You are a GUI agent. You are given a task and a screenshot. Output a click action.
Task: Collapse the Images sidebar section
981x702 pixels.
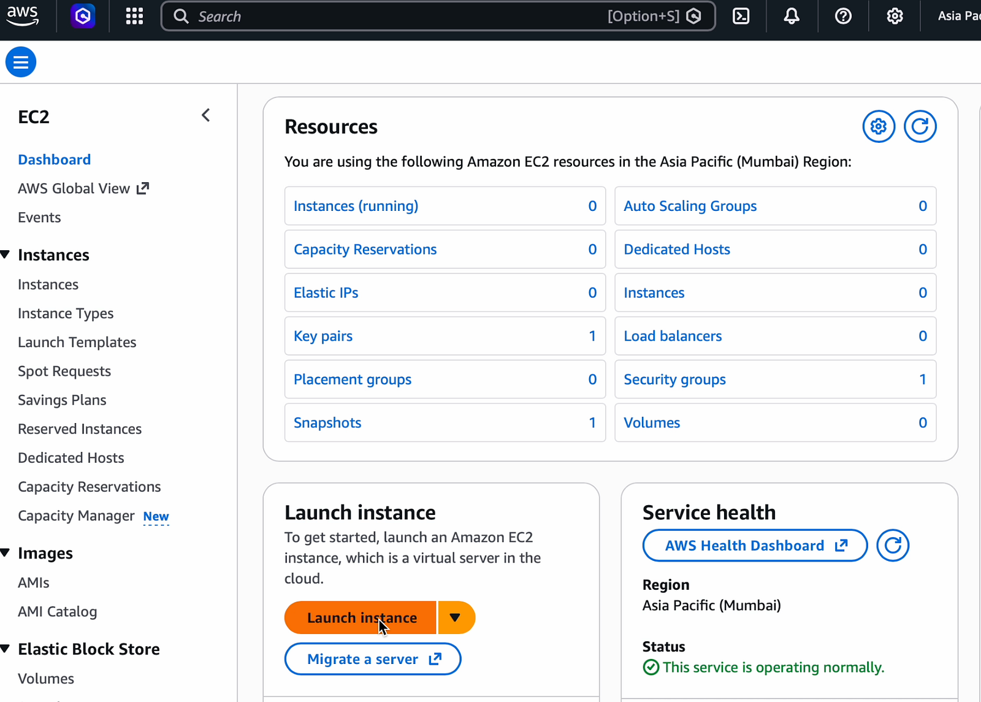click(6, 553)
